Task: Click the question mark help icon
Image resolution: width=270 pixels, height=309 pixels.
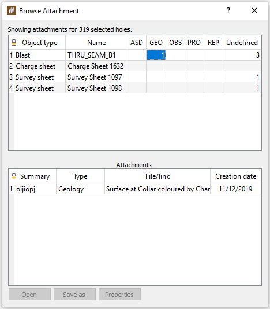Action: [228, 10]
